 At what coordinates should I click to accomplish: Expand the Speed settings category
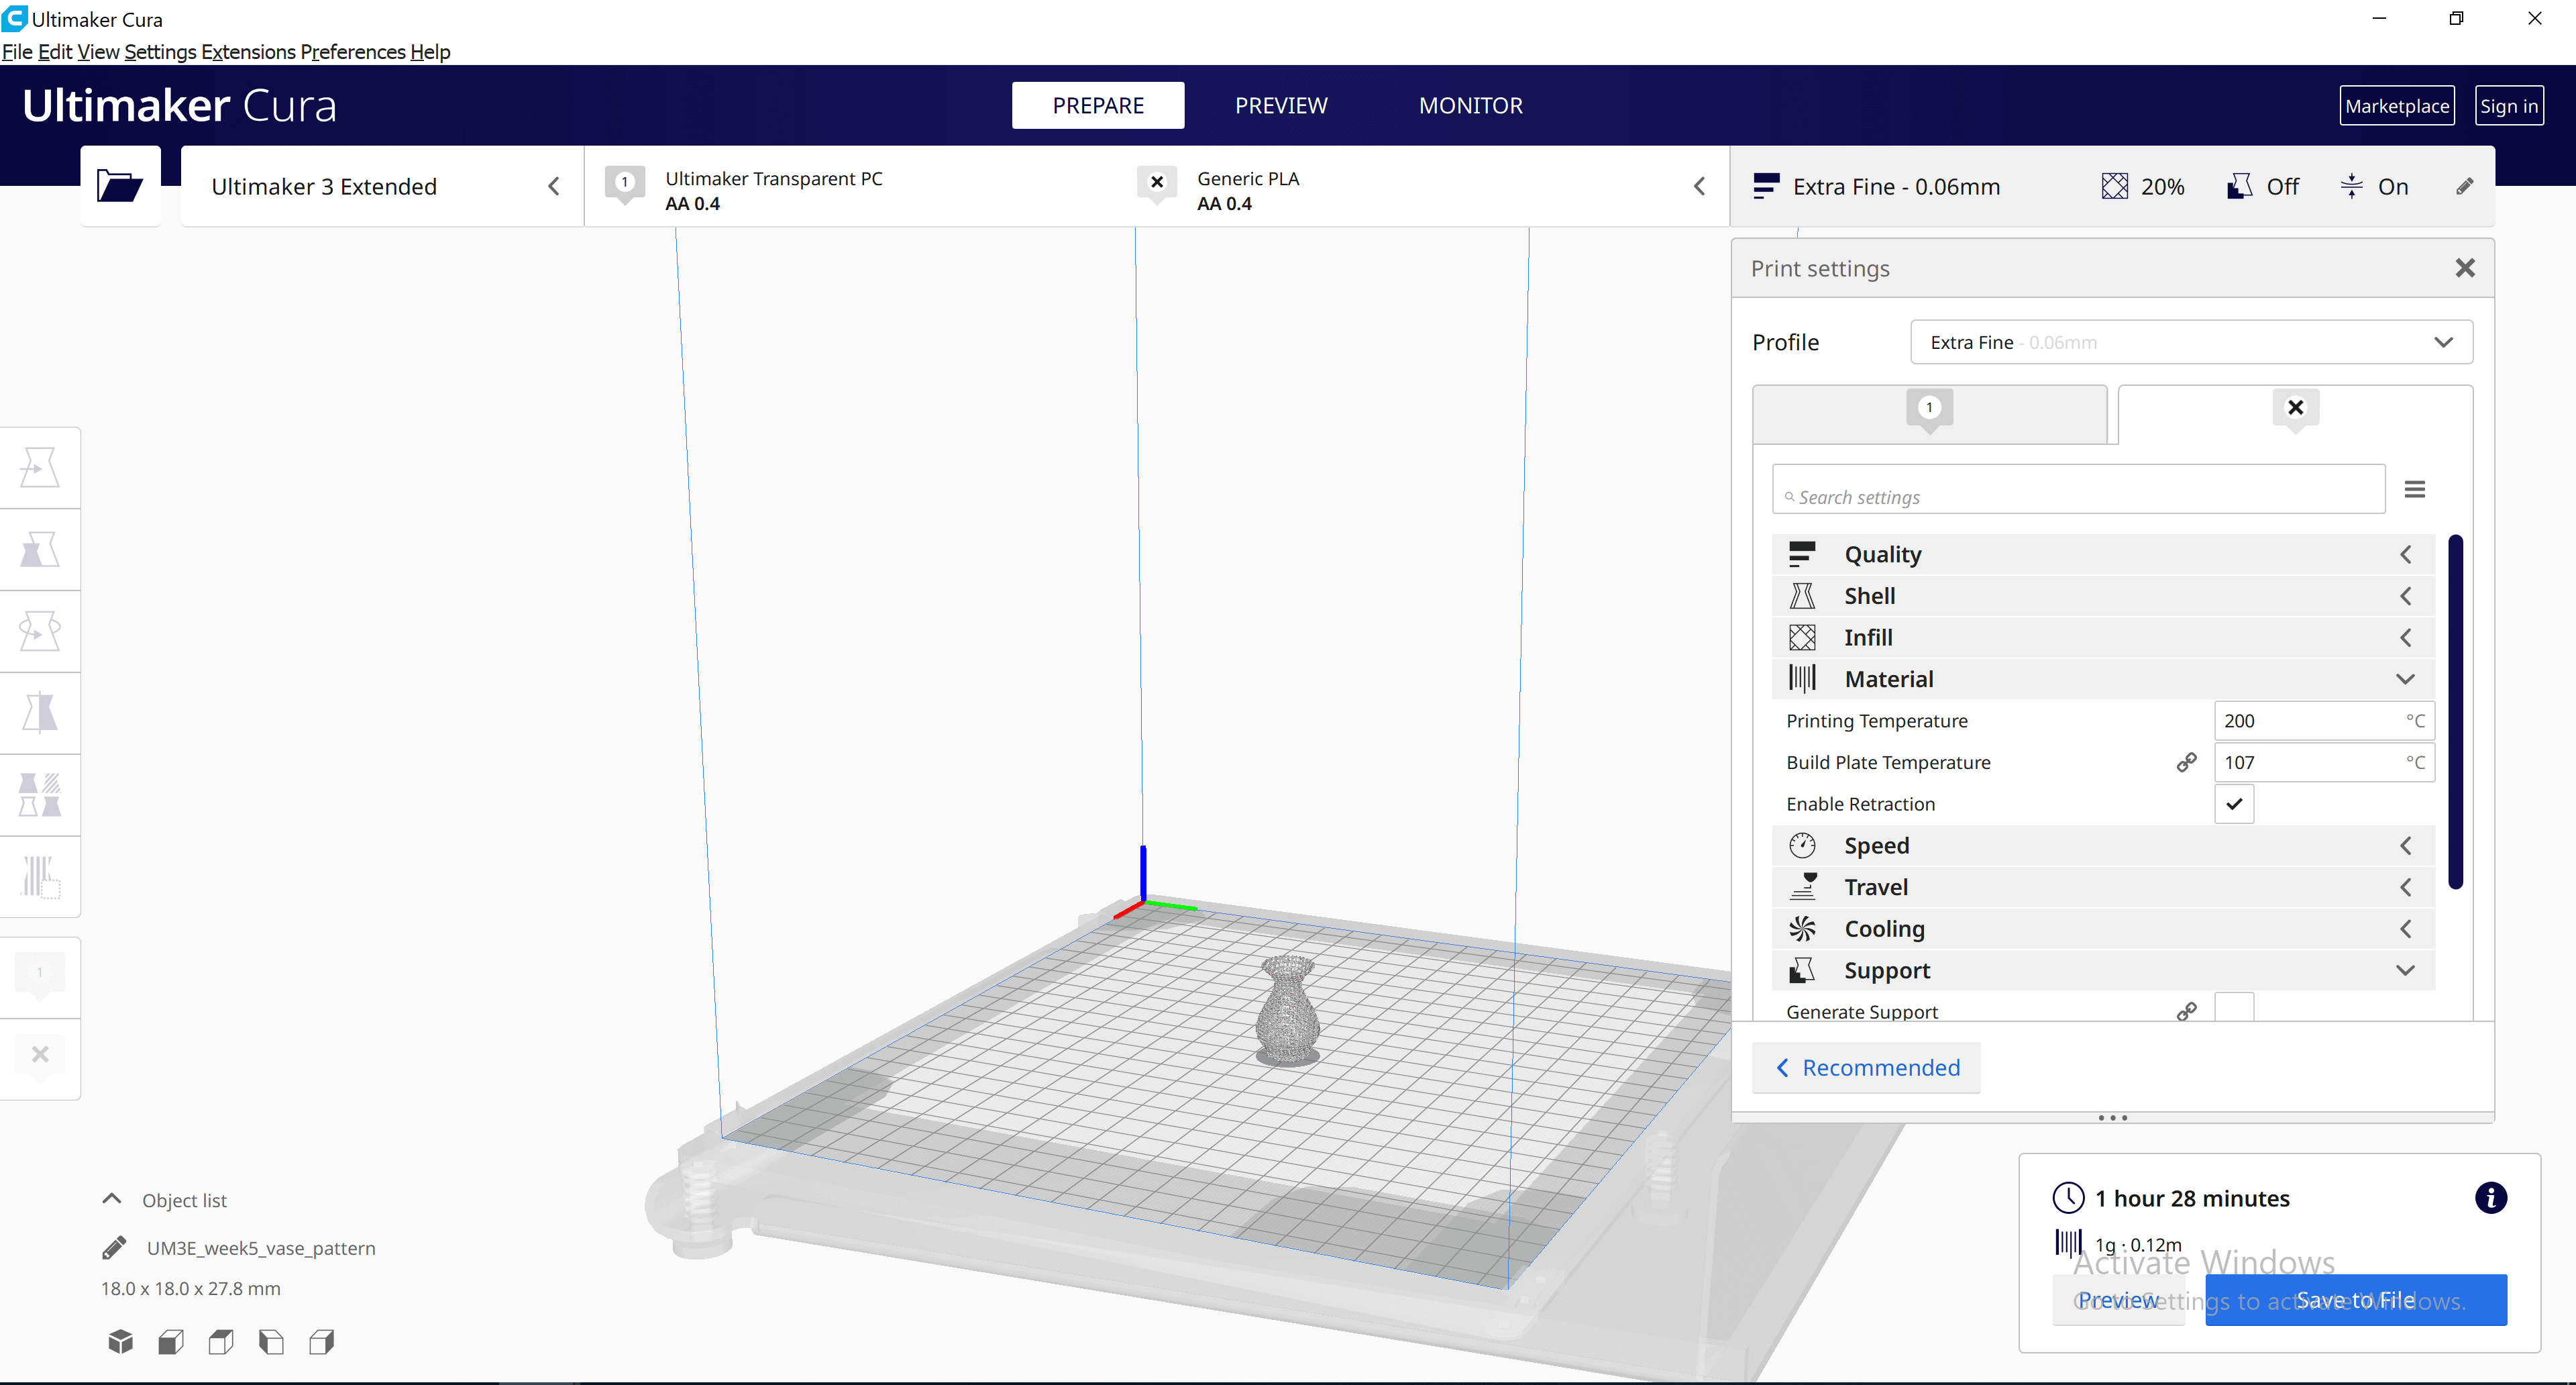point(2104,846)
